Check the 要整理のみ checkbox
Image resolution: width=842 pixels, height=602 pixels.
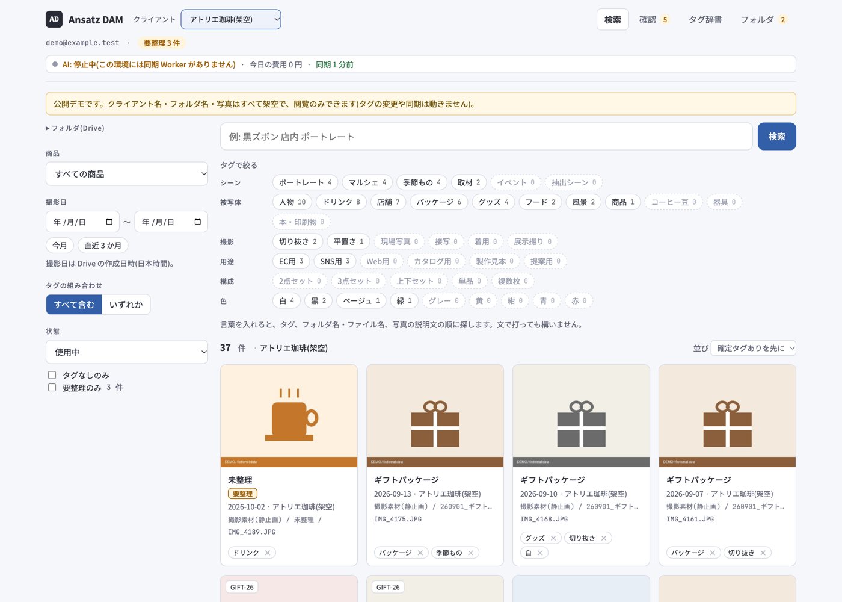52,388
